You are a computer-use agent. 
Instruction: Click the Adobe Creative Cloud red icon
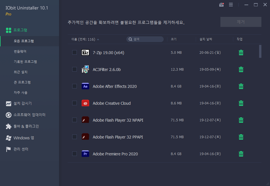pyautogui.click(x=85, y=103)
